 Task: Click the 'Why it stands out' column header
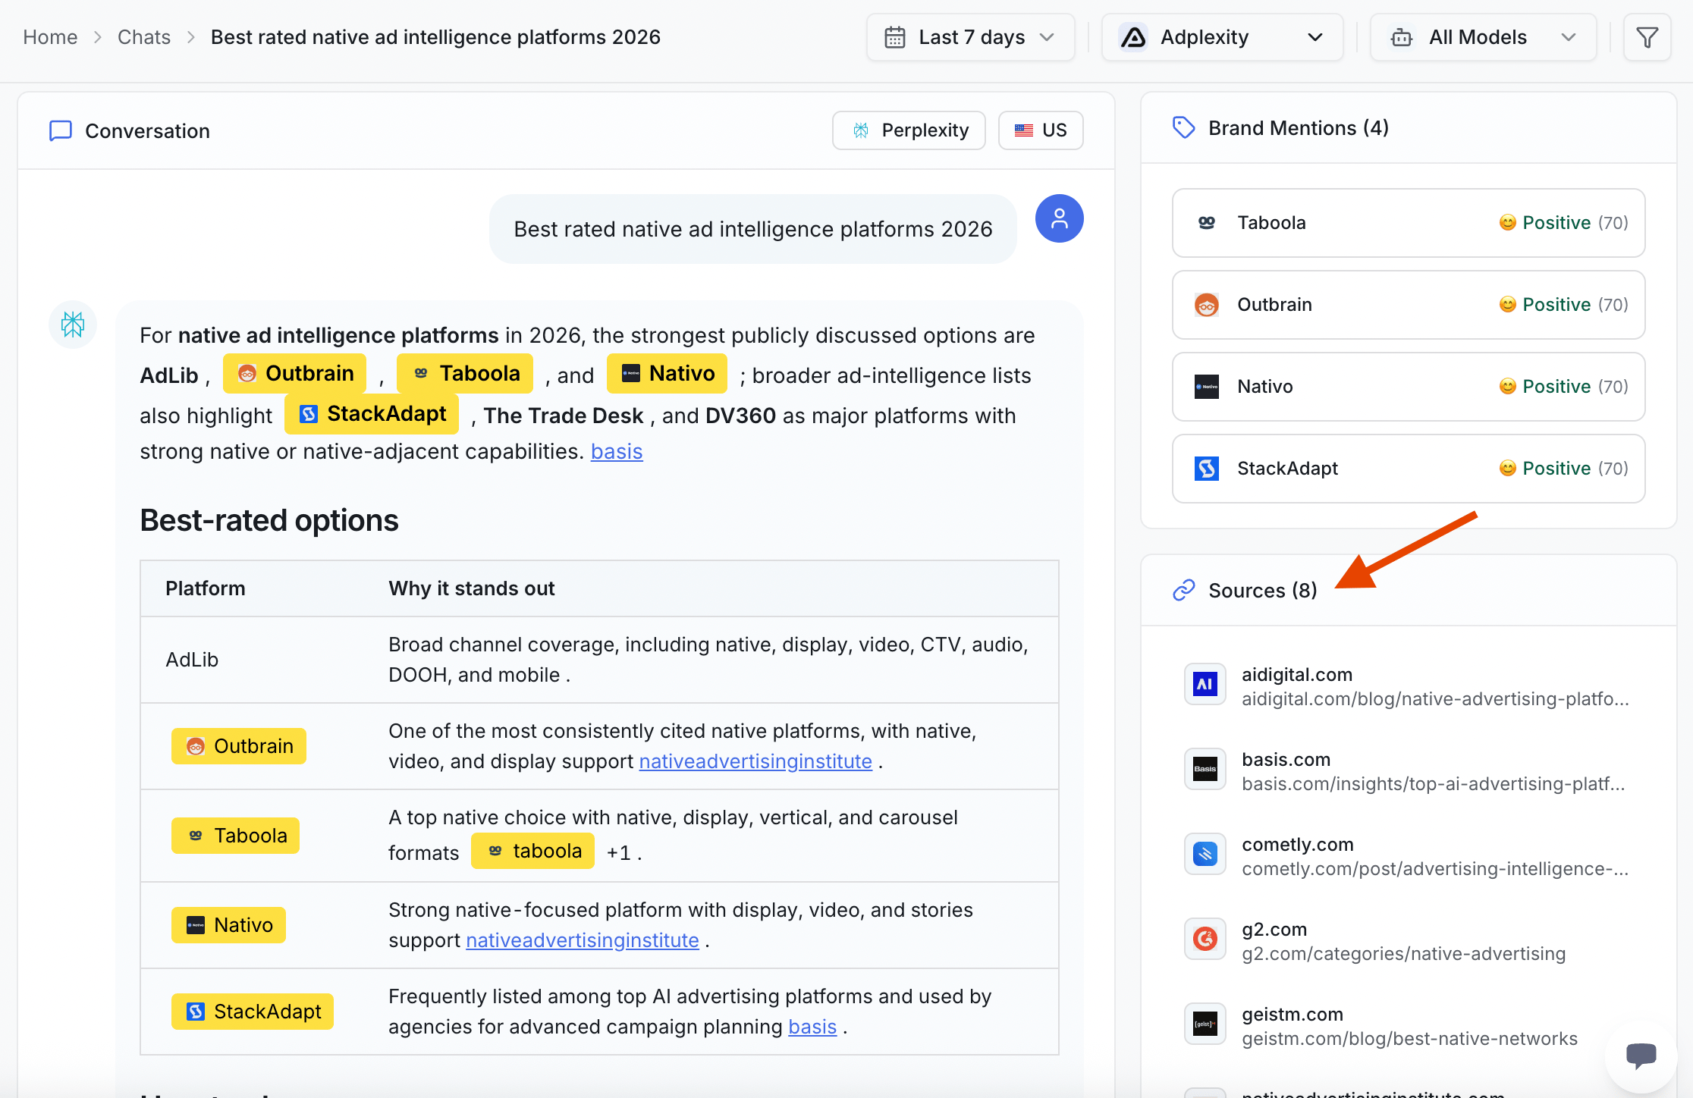(471, 588)
